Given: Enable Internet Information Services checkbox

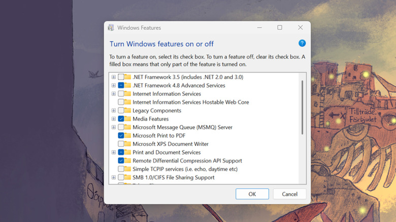Looking at the screenshot, I should pyautogui.click(x=121, y=94).
